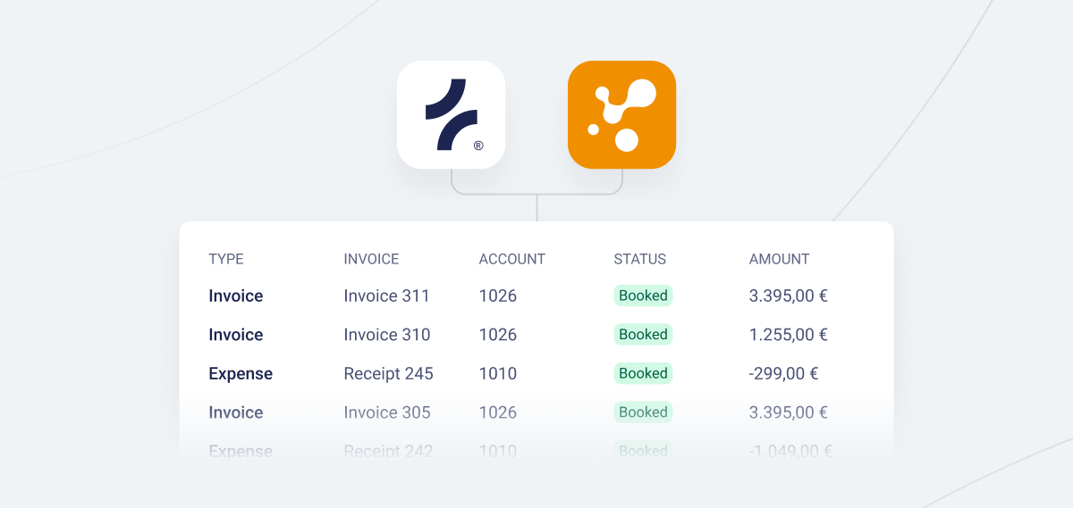Click account 1026 in the Invoice 310 row
1073x508 pixels.
point(498,335)
